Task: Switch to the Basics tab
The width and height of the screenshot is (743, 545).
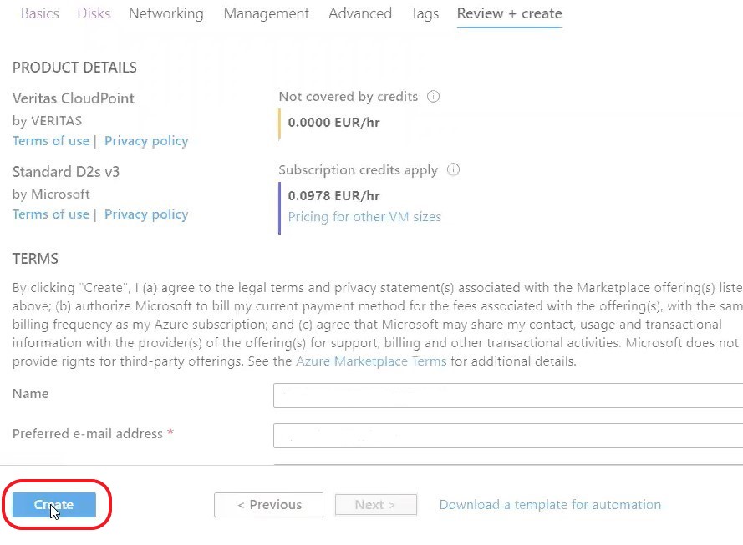Action: pos(40,13)
